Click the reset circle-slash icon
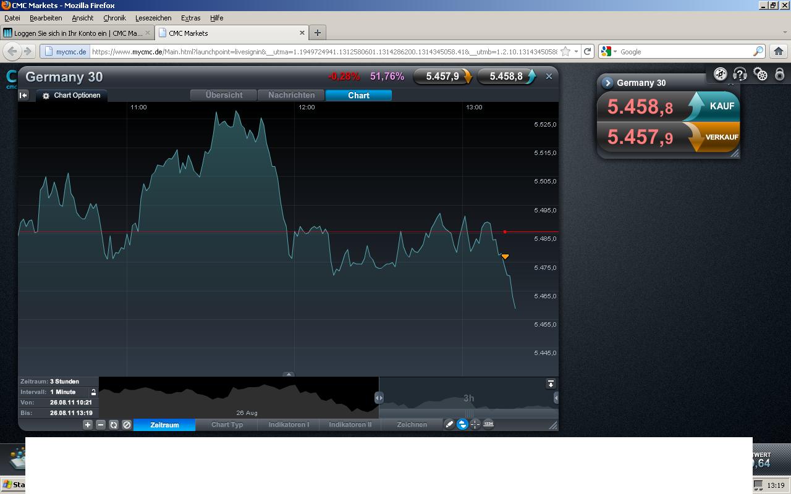 click(x=127, y=425)
